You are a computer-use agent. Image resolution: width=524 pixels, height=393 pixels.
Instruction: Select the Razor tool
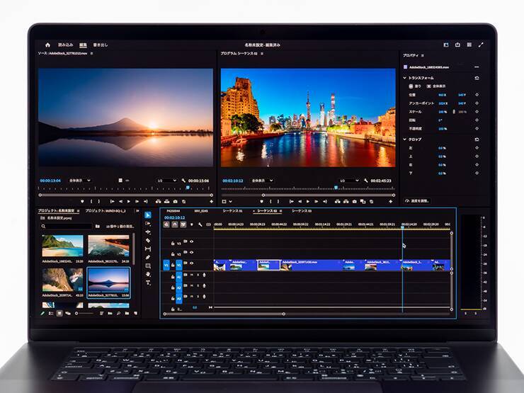pyautogui.click(x=148, y=241)
